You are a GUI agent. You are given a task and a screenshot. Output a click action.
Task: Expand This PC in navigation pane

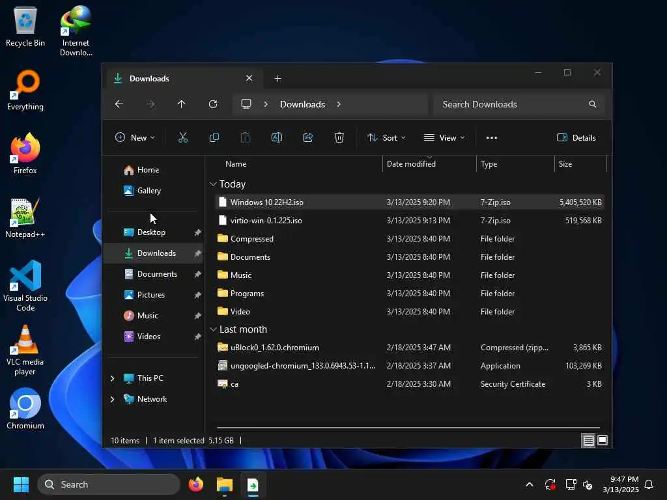[112, 378]
